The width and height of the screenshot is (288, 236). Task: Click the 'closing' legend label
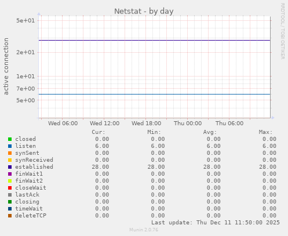click(x=27, y=202)
